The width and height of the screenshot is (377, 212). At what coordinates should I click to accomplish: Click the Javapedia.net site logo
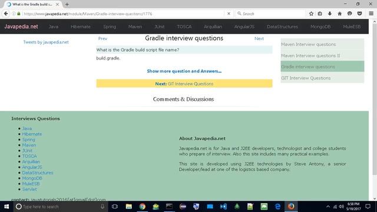tap(21, 26)
